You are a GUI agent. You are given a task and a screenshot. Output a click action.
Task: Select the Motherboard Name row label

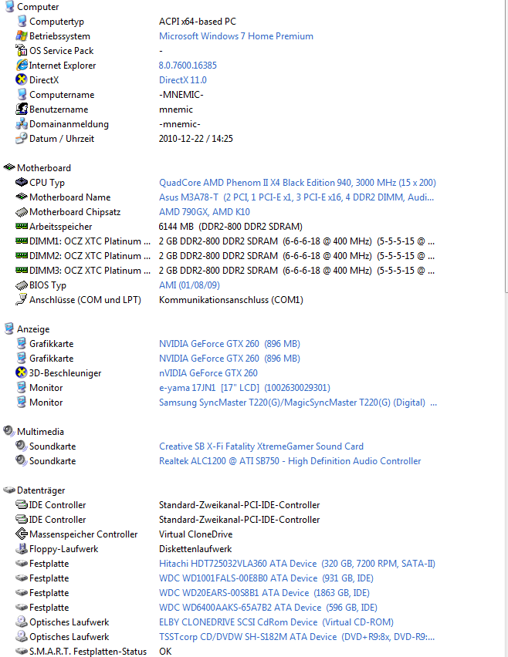tap(70, 197)
